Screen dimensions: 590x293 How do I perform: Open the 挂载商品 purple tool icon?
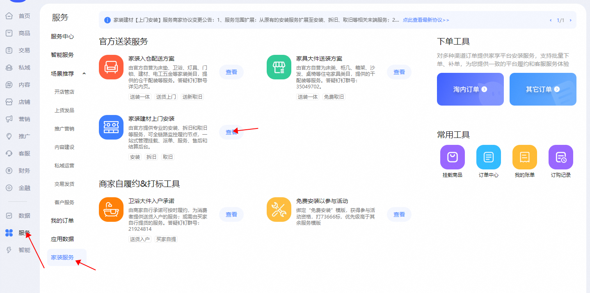pos(453,157)
